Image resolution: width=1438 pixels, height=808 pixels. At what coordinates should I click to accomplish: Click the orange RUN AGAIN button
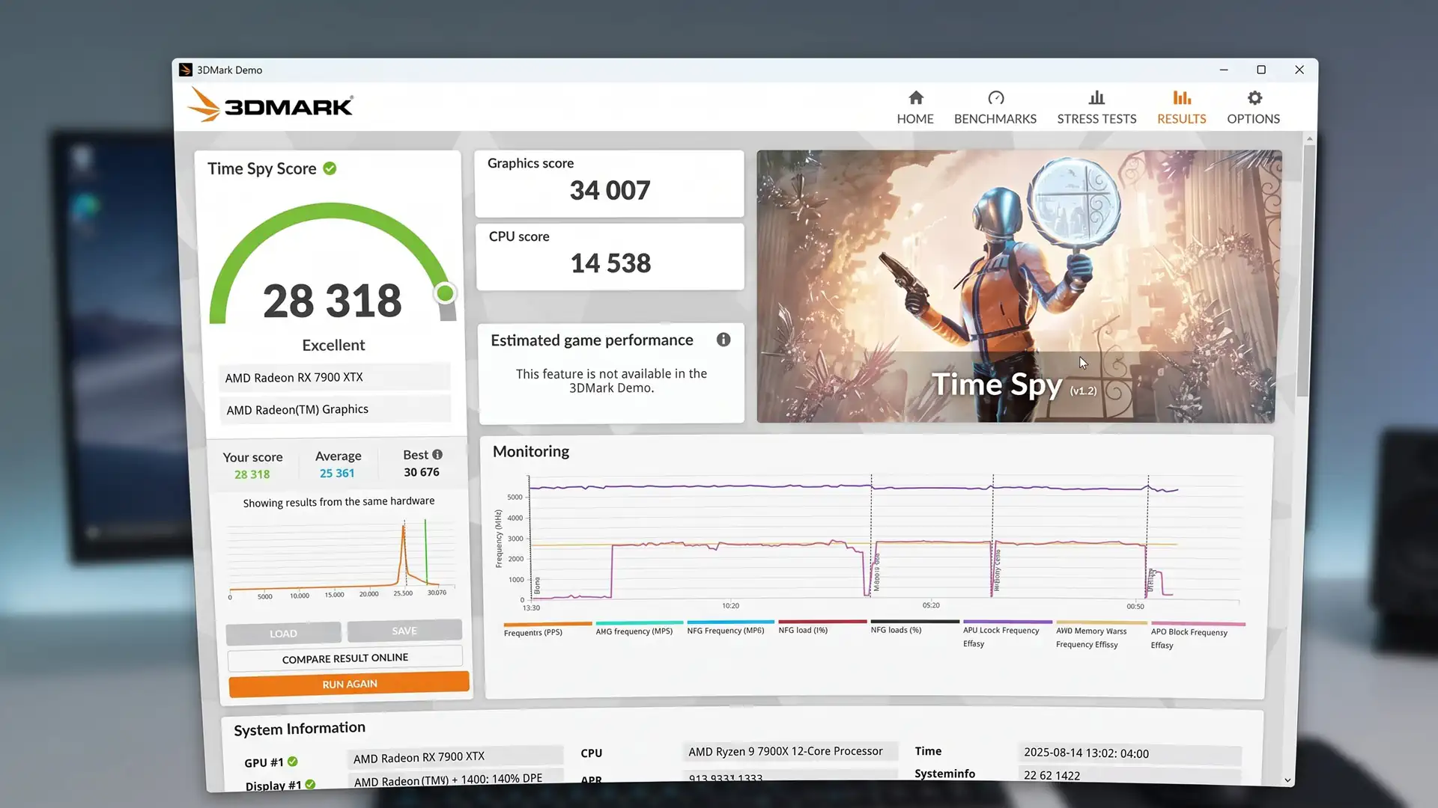(x=349, y=684)
